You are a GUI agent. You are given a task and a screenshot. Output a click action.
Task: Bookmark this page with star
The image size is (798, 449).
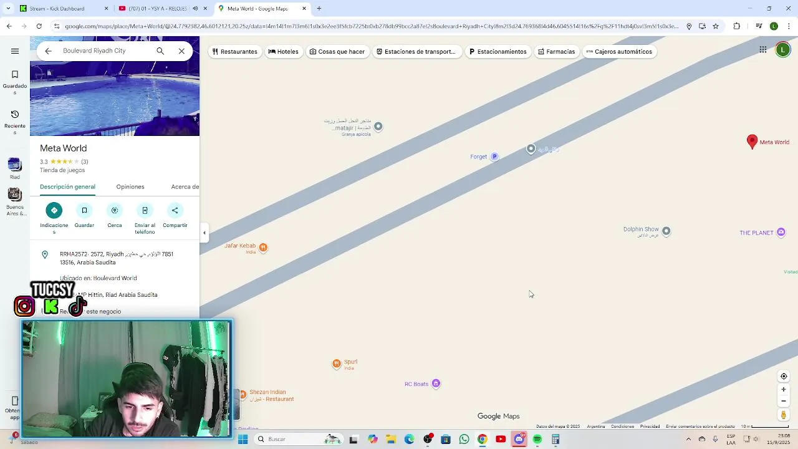[716, 26]
